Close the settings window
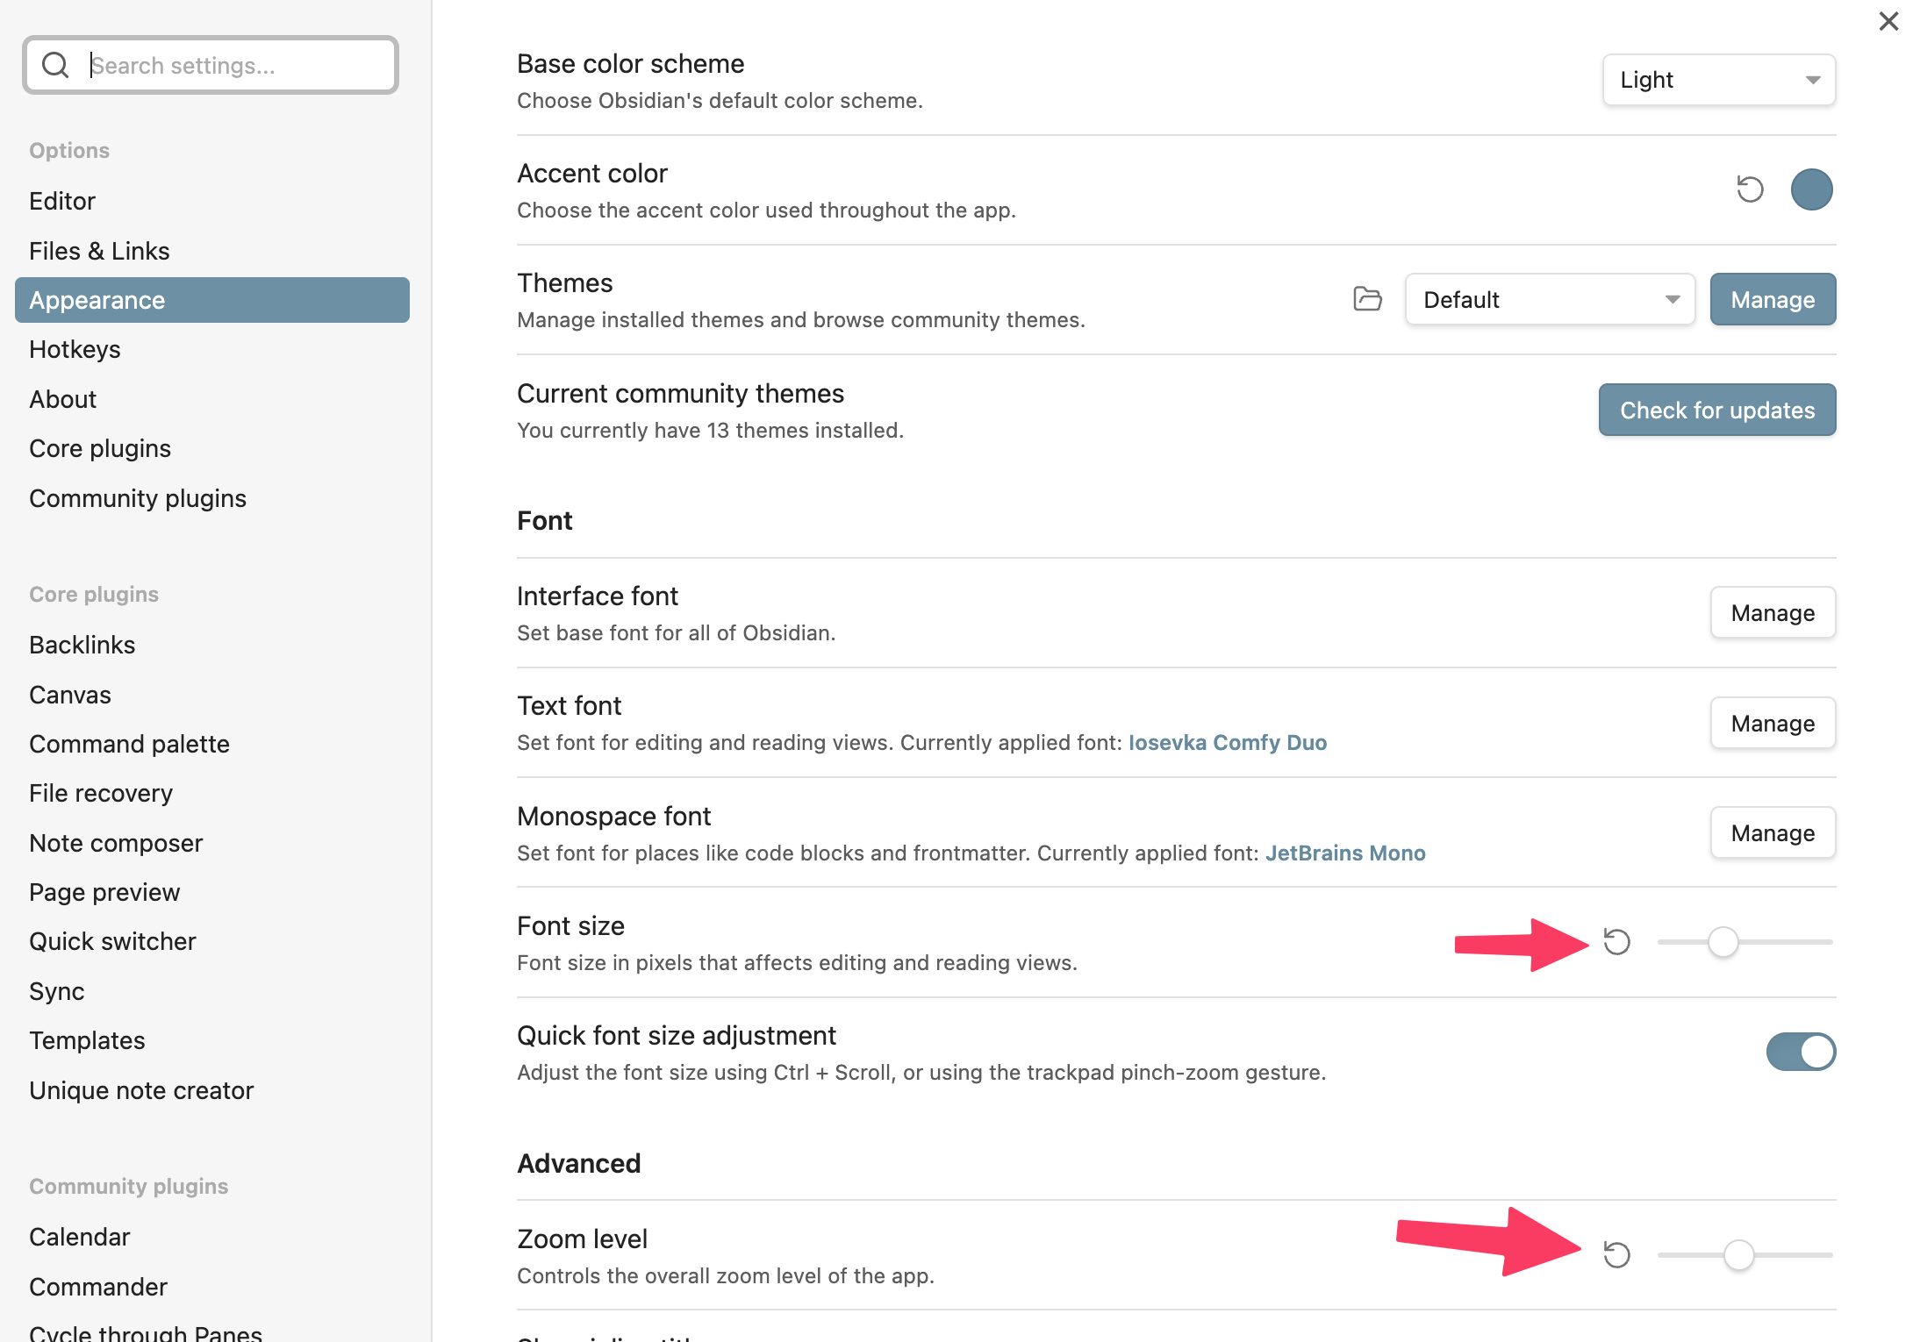This screenshot has height=1342, width=1913. click(1888, 21)
